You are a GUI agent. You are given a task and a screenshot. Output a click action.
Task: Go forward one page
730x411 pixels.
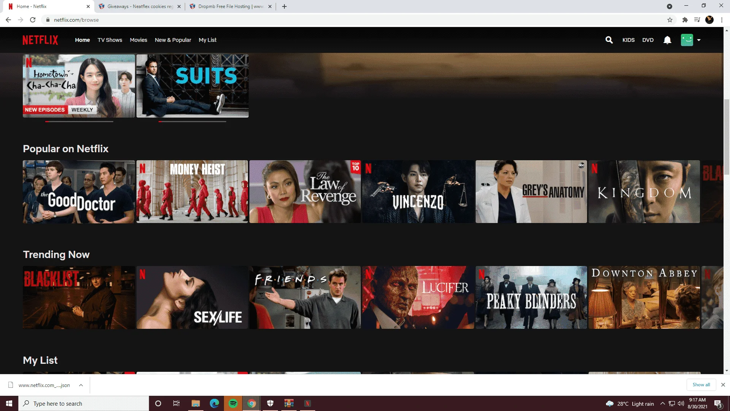point(21,20)
